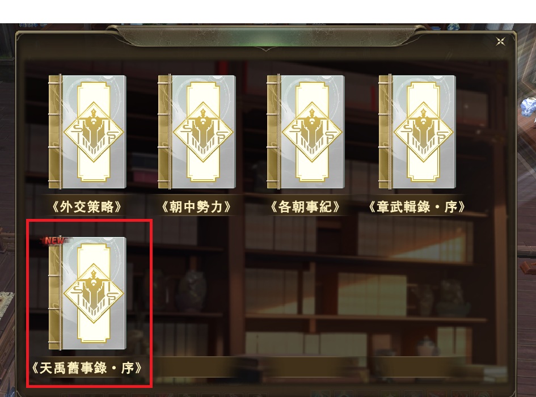
Task: Click the golden spine of the 章武輯錄 book
Action: pos(385,132)
